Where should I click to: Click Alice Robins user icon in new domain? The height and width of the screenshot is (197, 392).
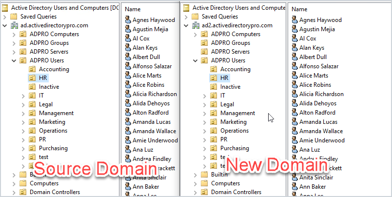point(295,84)
